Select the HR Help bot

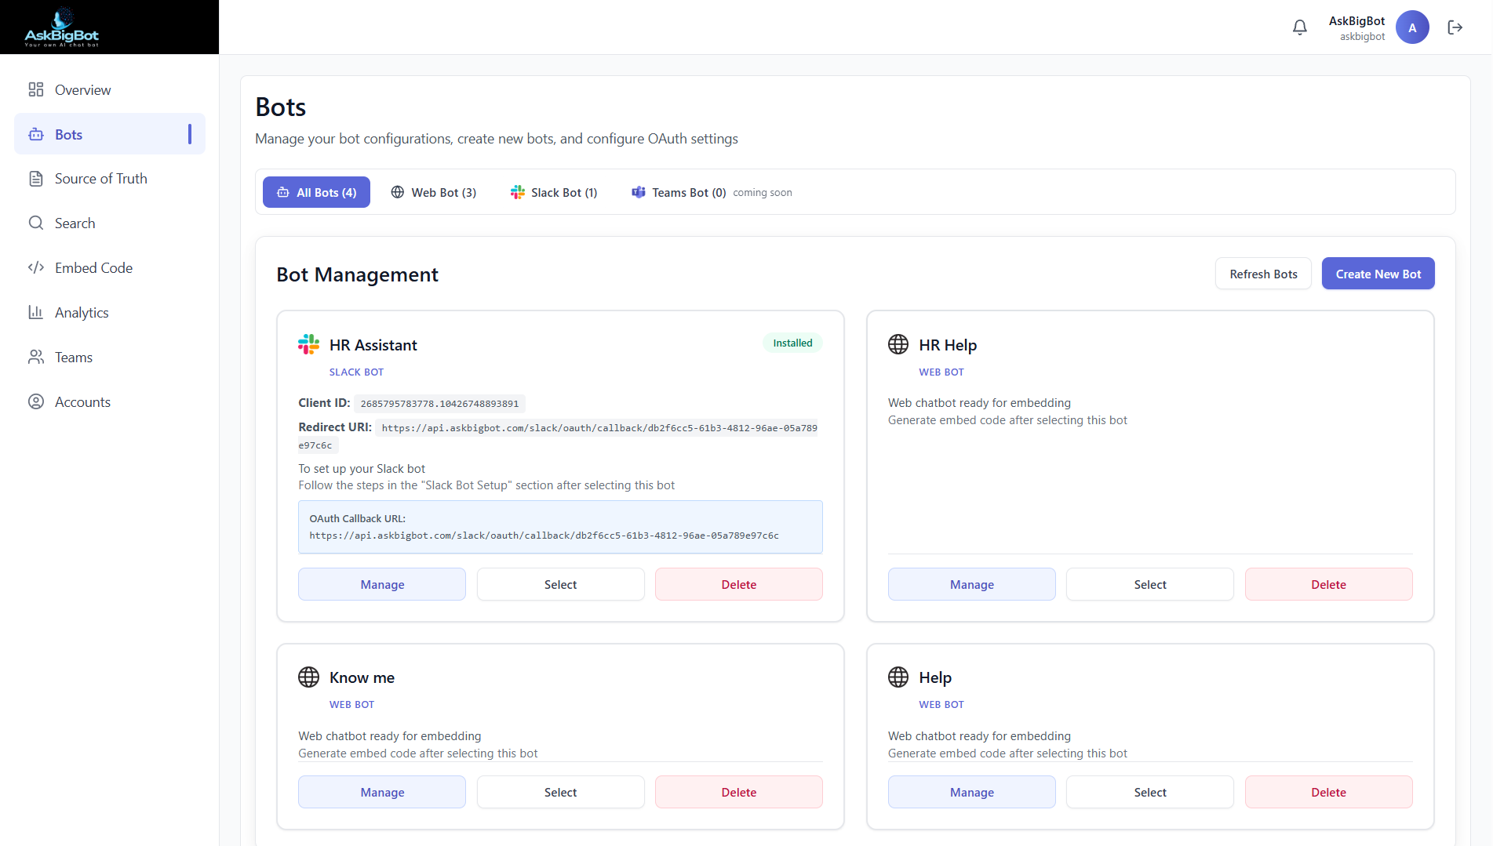1149,583
